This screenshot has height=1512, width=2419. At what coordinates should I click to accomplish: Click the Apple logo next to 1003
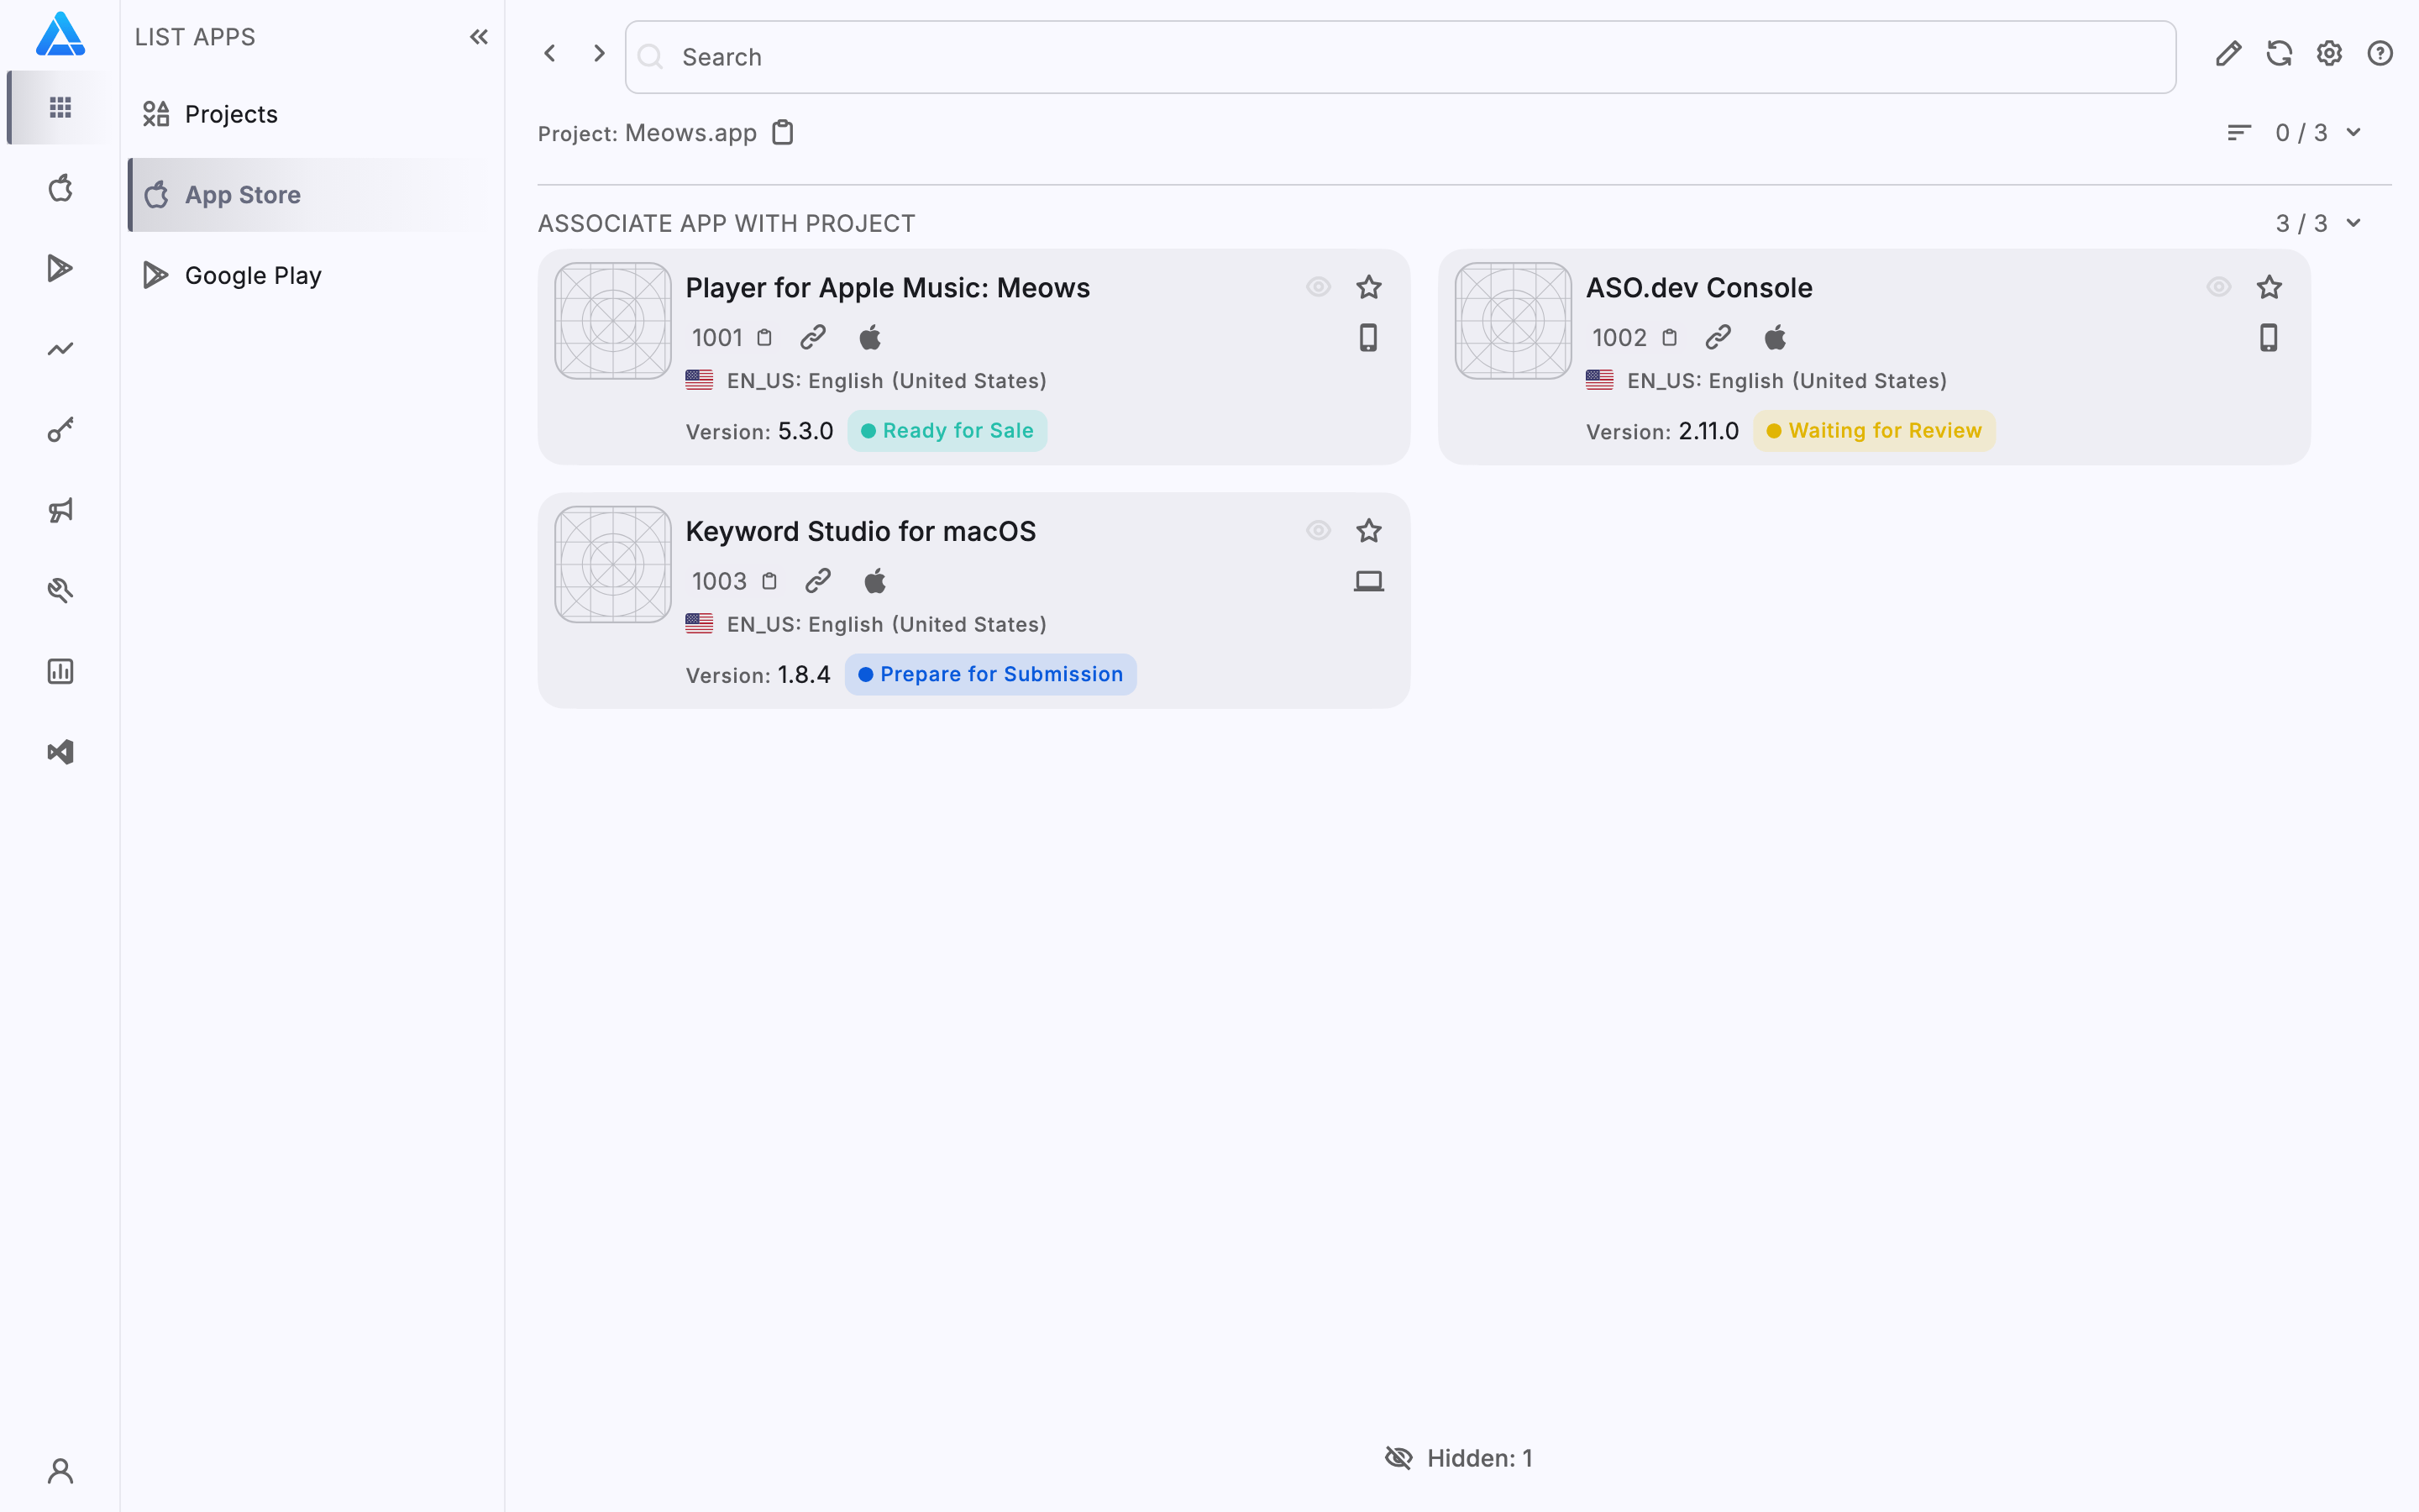(x=874, y=581)
